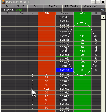
Task: Click the BID column header
Action: 47,13
